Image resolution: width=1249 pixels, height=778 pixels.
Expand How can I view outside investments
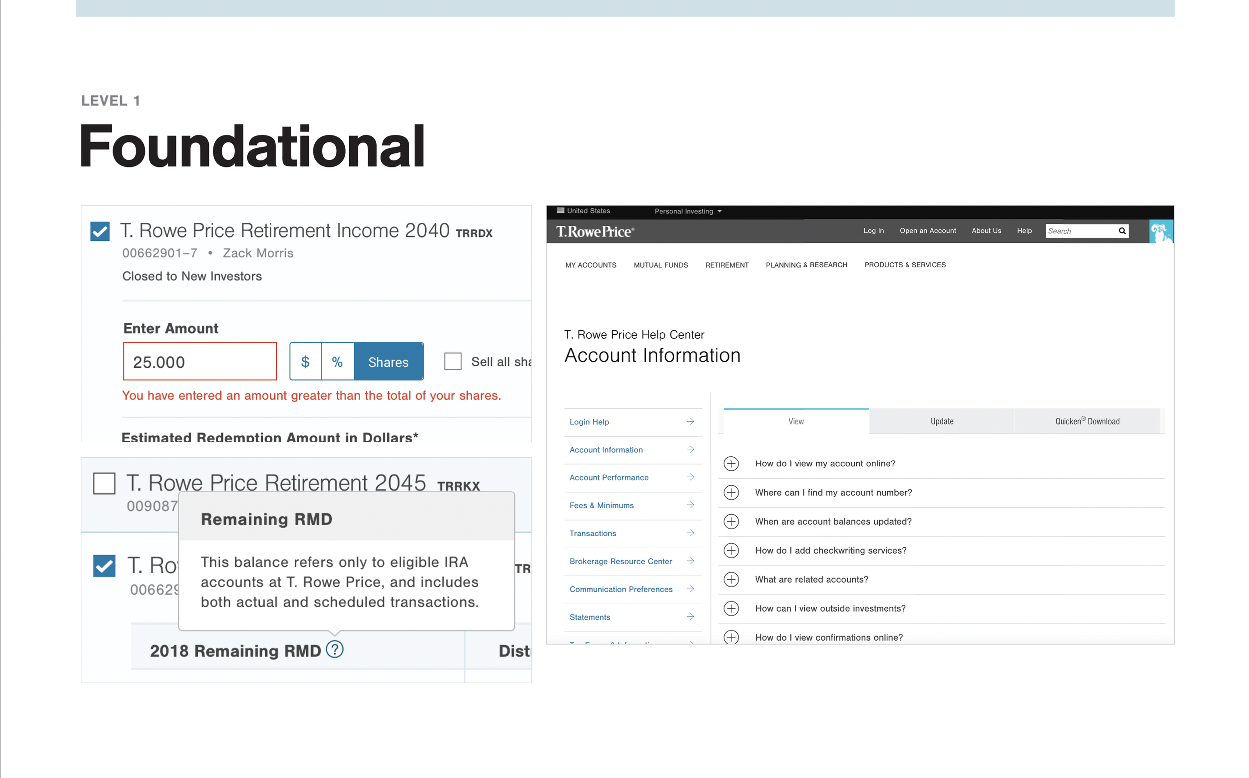(731, 608)
